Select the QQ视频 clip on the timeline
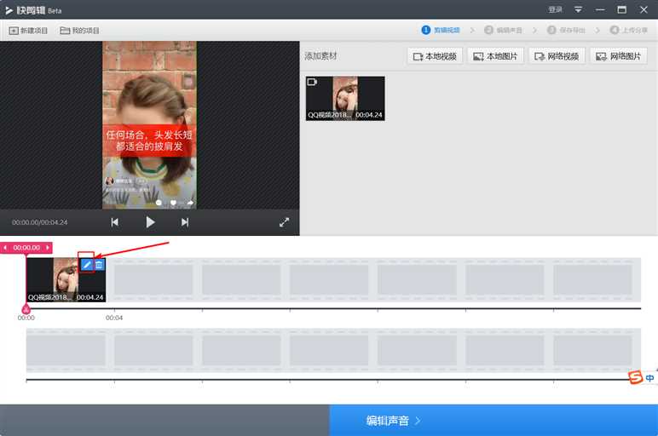This screenshot has width=658, height=436. [66, 279]
